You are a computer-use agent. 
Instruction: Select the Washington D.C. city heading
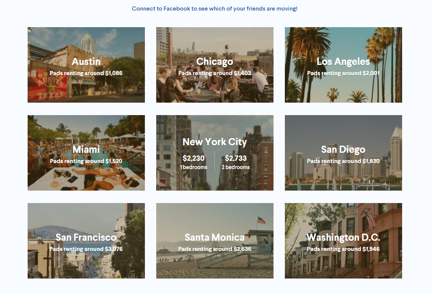click(x=343, y=237)
